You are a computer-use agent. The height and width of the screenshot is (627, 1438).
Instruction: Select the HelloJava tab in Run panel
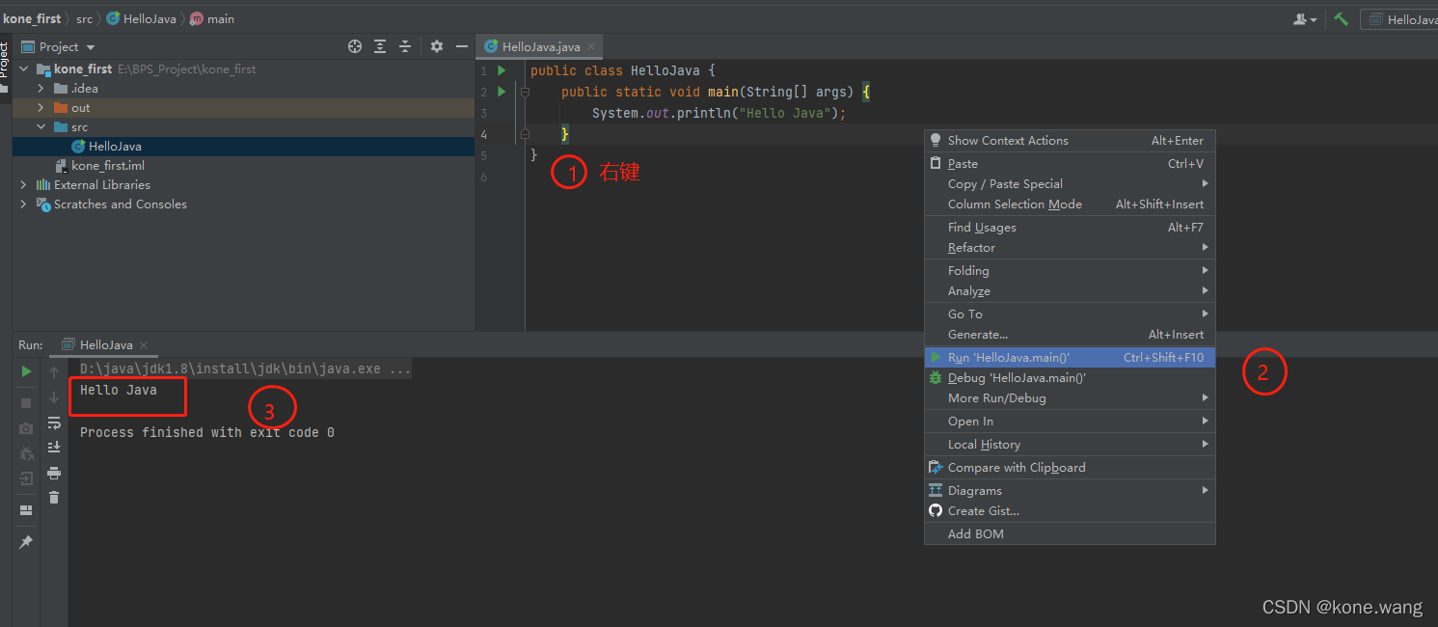[105, 344]
